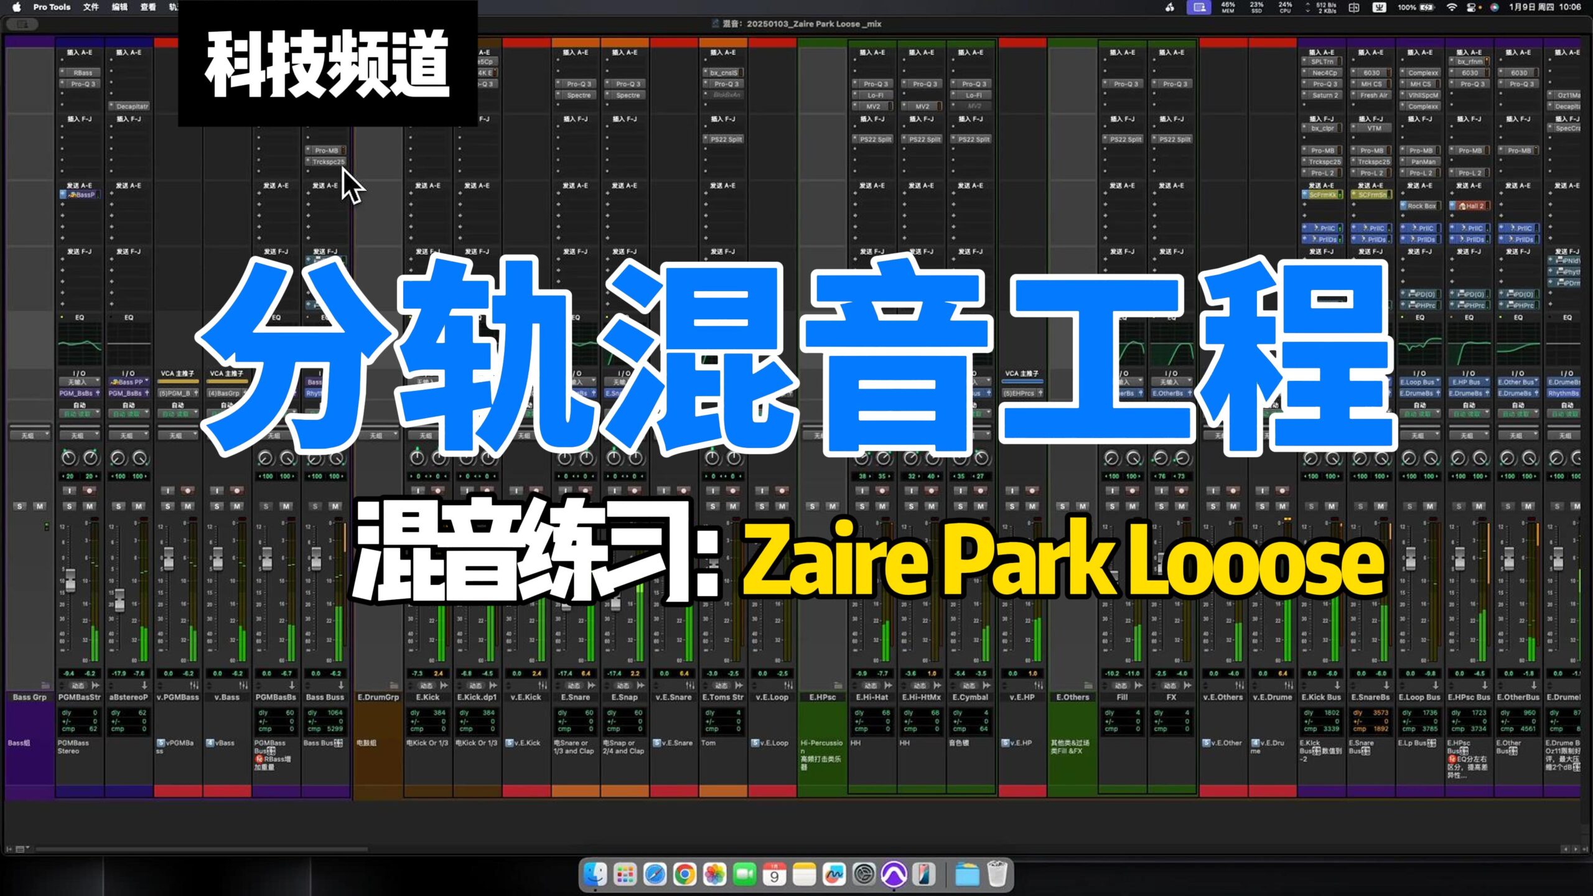Mute the E.Kick Bus track
This screenshot has width=1593, height=896.
point(1332,506)
